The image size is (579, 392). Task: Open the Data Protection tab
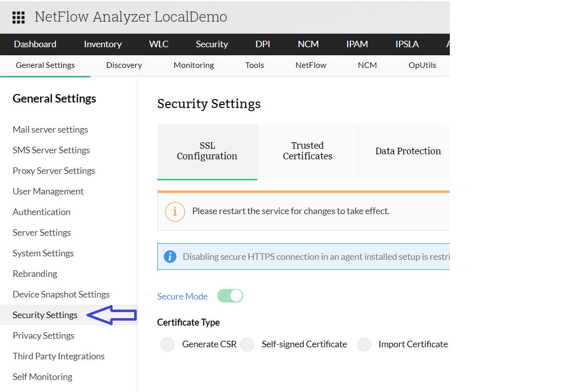(x=408, y=151)
